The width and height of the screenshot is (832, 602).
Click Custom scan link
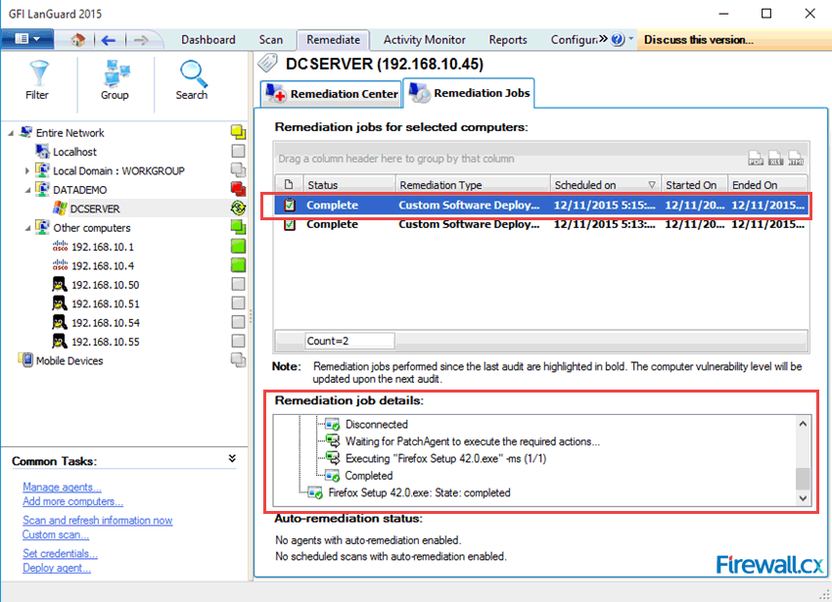pos(55,534)
